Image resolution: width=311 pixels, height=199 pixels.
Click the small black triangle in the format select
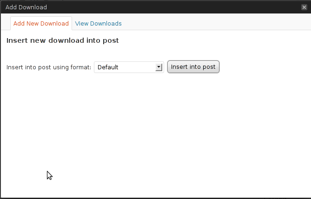159,67
